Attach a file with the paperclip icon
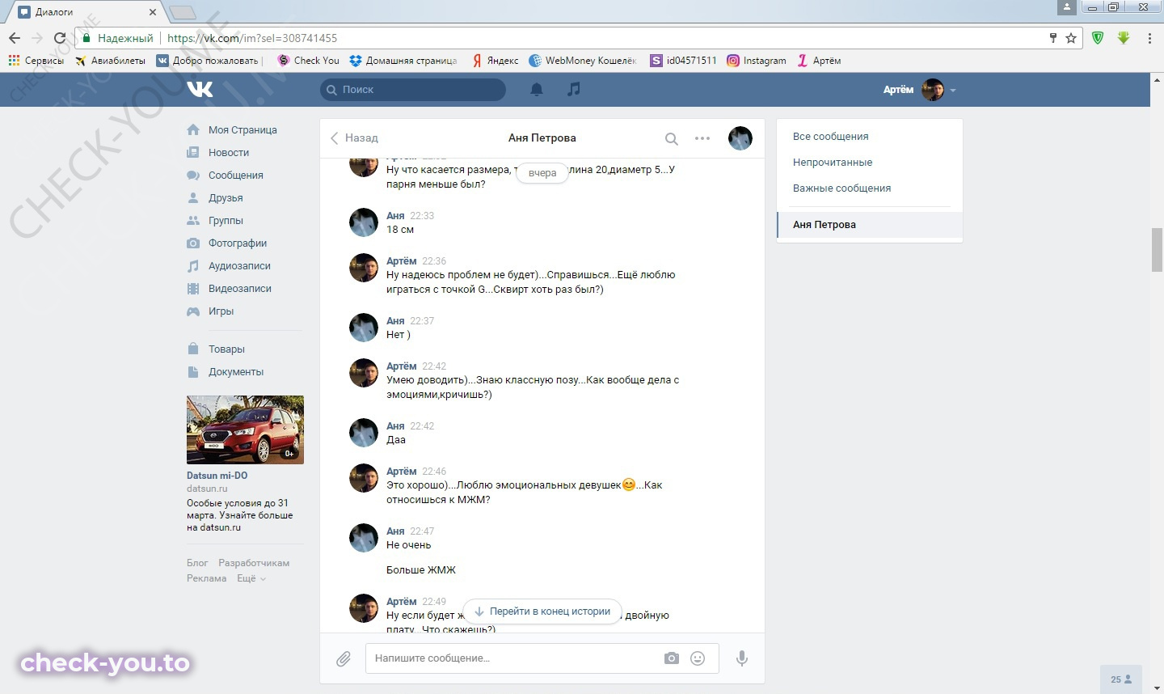This screenshot has width=1164, height=694. point(344,658)
